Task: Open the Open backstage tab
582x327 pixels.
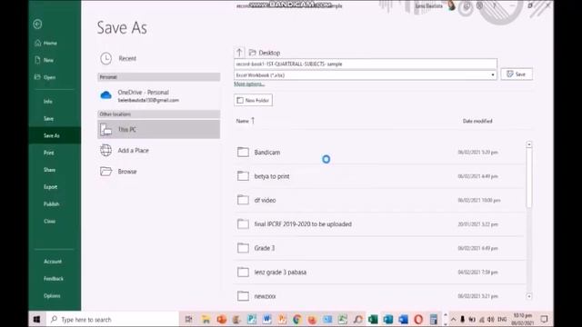Action: [x=55, y=77]
